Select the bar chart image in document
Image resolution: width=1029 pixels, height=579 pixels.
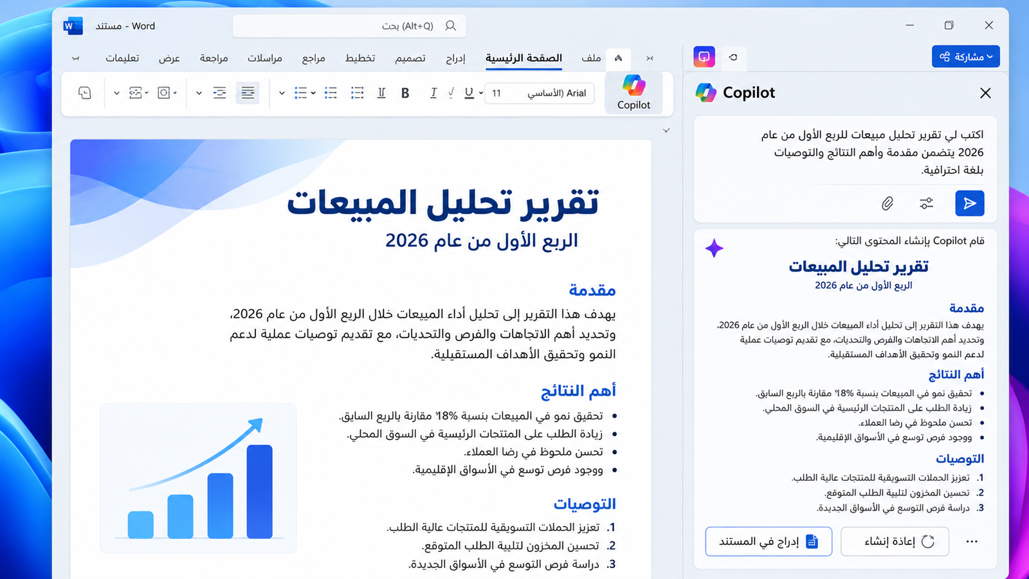(198, 478)
